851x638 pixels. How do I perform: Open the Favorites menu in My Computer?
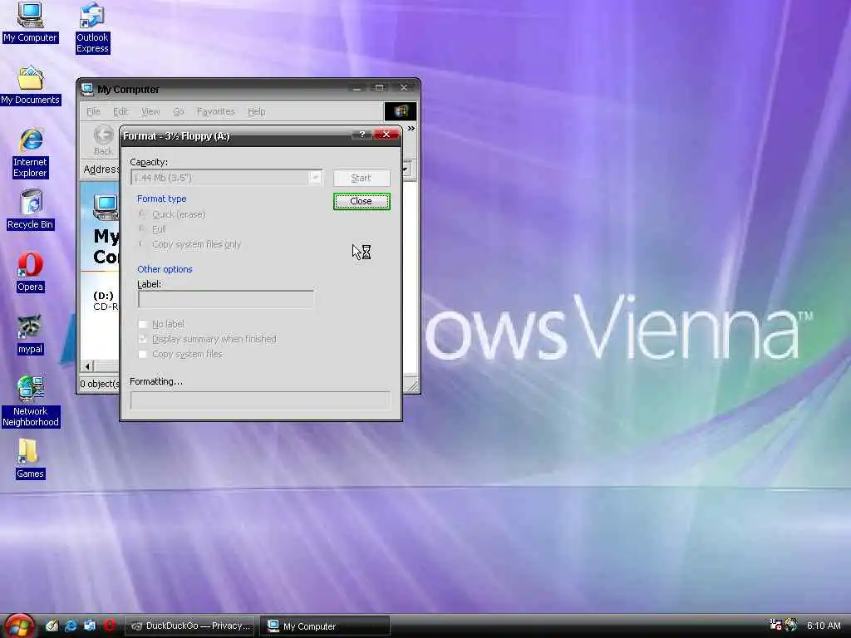pos(215,111)
